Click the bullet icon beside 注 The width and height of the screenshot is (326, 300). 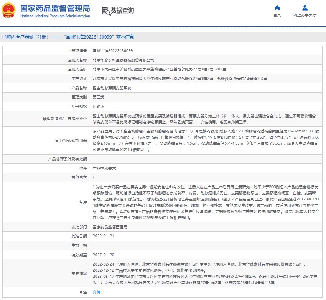pos(81,292)
